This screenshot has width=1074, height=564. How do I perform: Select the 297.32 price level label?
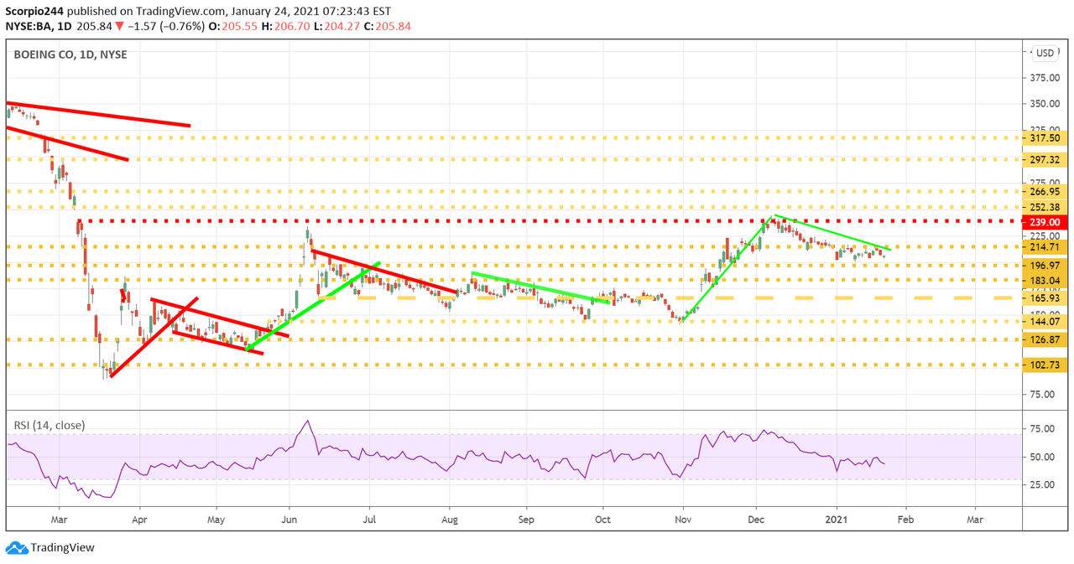point(1043,159)
